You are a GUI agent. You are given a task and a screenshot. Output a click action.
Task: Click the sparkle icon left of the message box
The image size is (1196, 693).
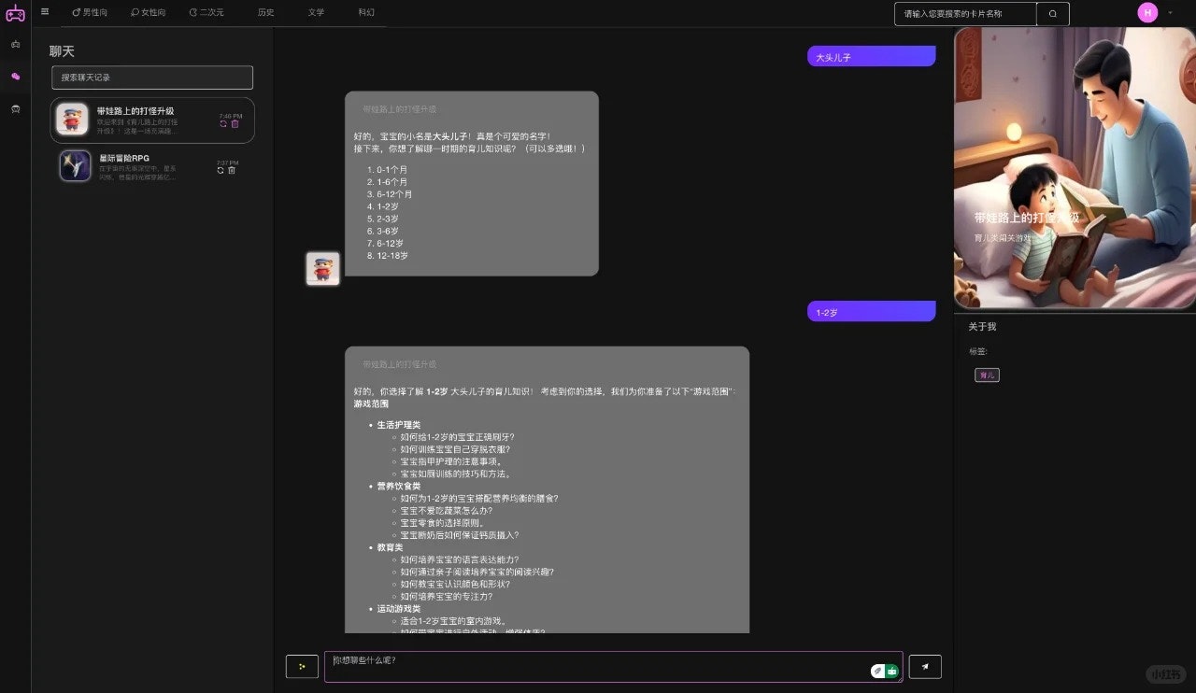[x=301, y=667]
